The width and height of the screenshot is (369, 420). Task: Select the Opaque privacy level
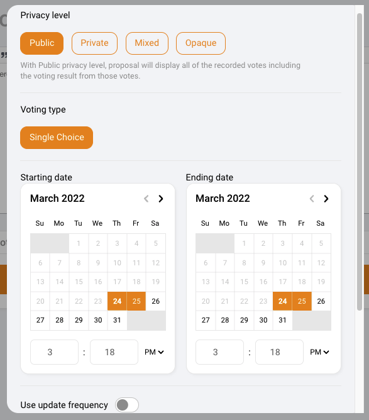click(201, 43)
